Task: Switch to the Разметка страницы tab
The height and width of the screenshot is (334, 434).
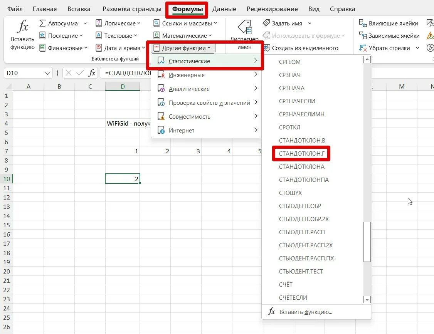Action: coord(132,9)
